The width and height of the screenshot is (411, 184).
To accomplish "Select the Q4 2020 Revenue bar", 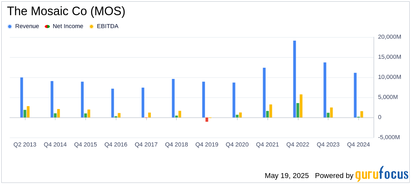I will pyautogui.click(x=234, y=100).
